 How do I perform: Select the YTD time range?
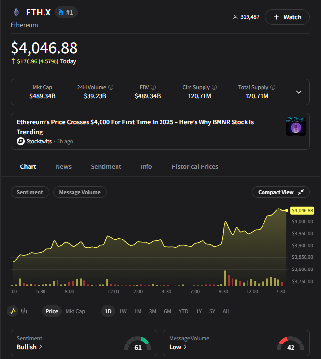point(183,311)
